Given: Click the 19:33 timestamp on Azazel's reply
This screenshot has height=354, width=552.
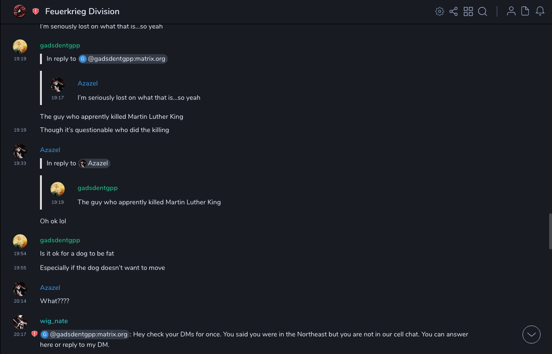Looking at the screenshot, I should coord(20,163).
